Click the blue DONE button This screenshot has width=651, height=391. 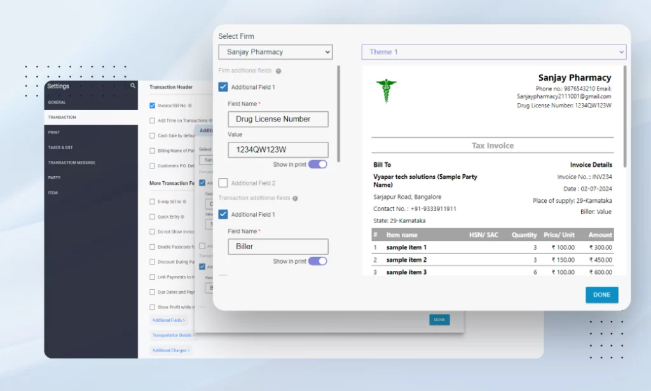click(601, 294)
